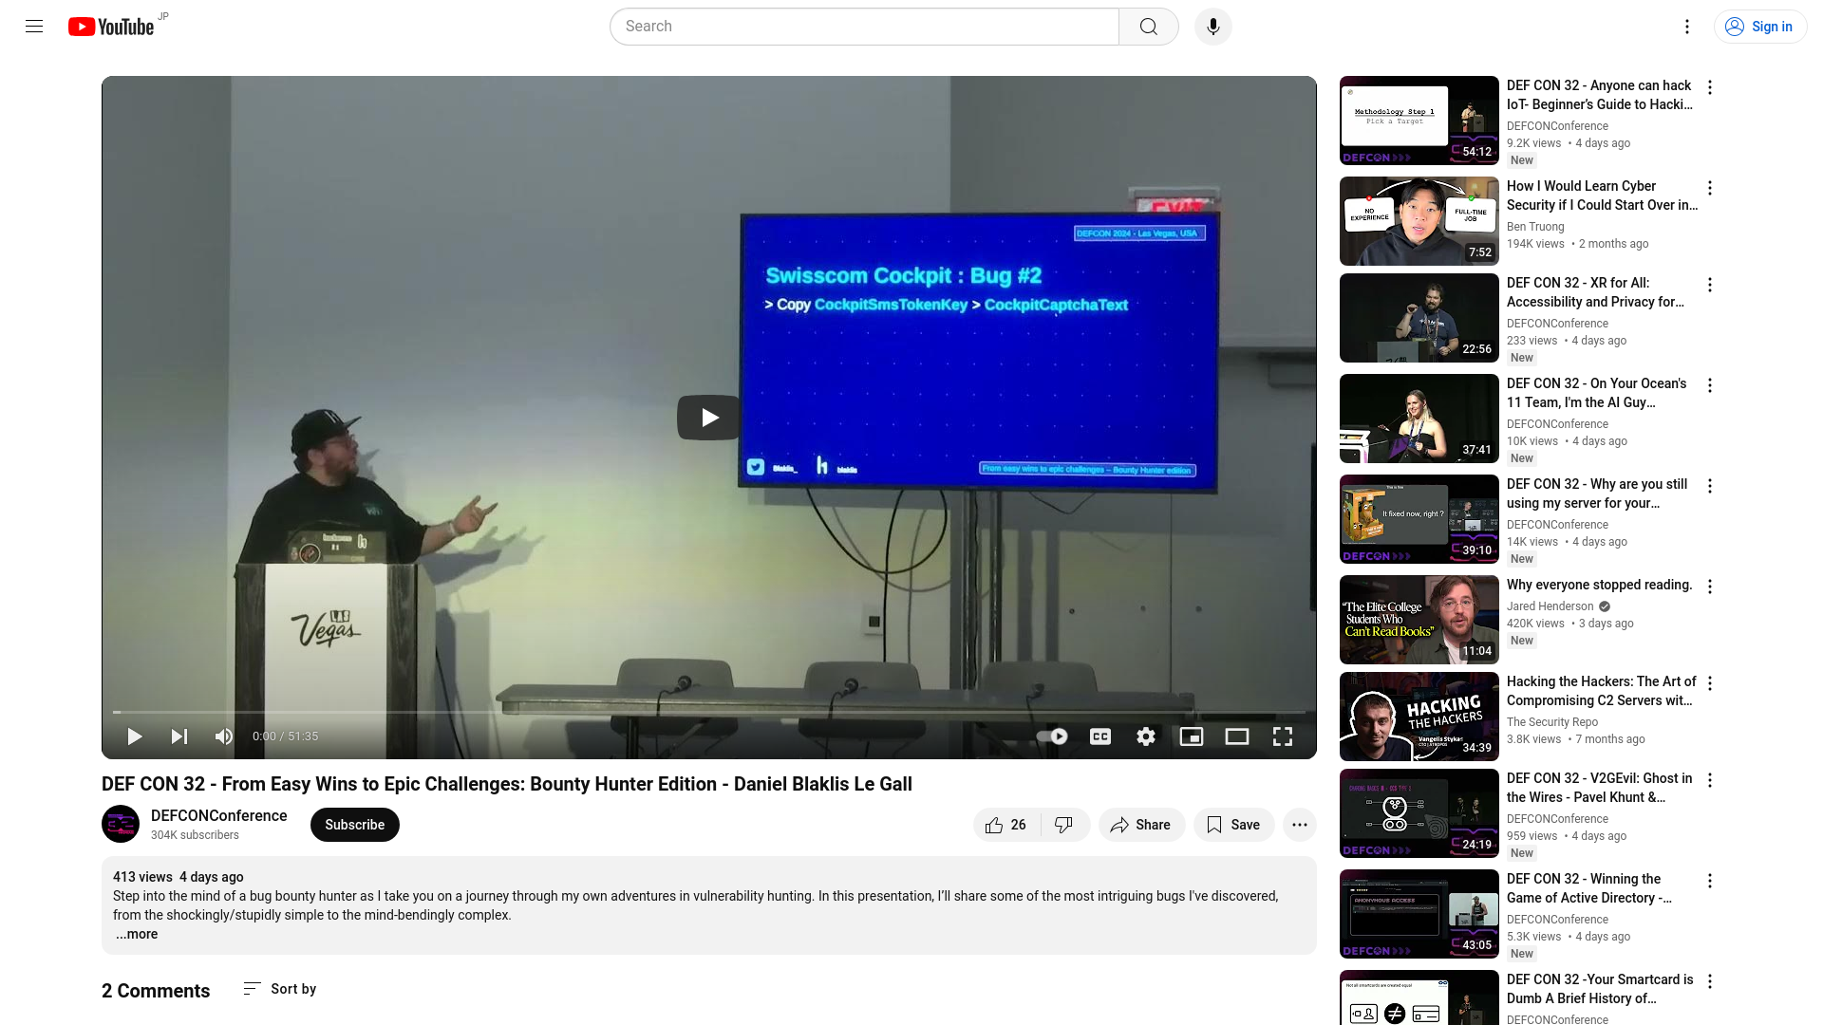Mute the video volume
This screenshot has height=1025, width=1823.
(224, 736)
